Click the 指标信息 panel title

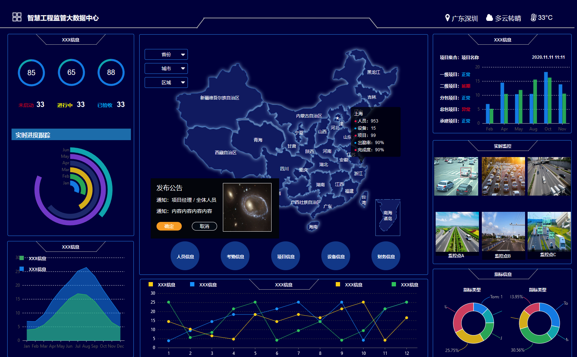[503, 274]
